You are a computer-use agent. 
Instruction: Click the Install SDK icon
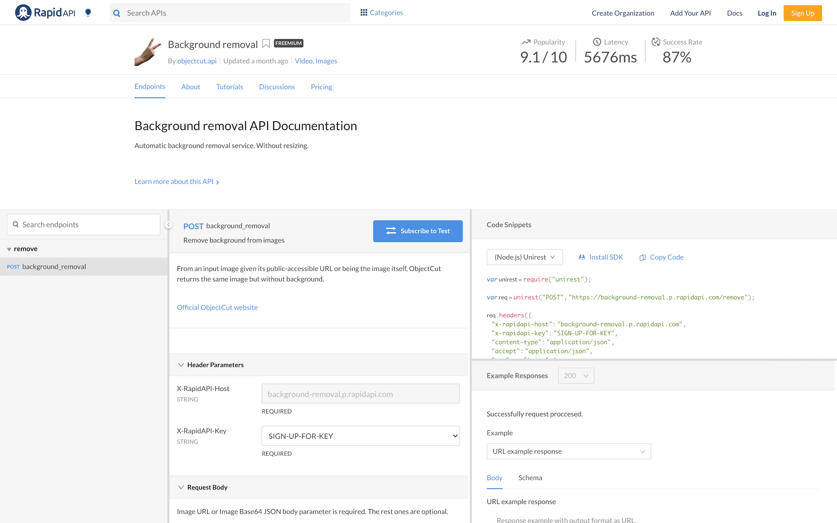coord(582,257)
